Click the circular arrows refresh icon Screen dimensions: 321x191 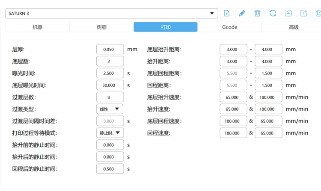pyautogui.click(x=273, y=13)
